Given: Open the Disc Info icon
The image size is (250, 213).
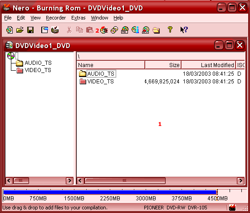Looking at the screenshot, I should coord(135,30).
